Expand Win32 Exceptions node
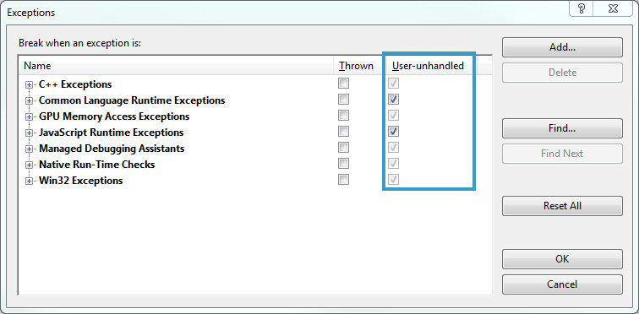The width and height of the screenshot is (639, 314). pyautogui.click(x=29, y=181)
